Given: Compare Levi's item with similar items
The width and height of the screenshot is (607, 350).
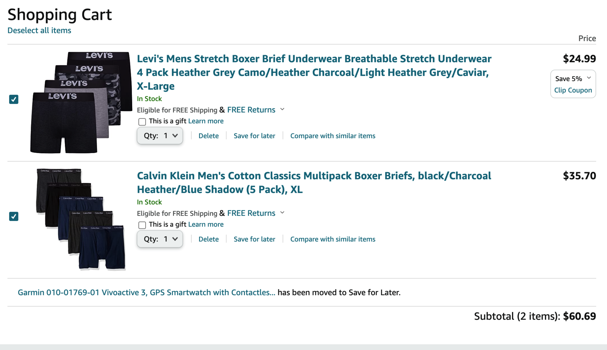Looking at the screenshot, I should (x=333, y=136).
